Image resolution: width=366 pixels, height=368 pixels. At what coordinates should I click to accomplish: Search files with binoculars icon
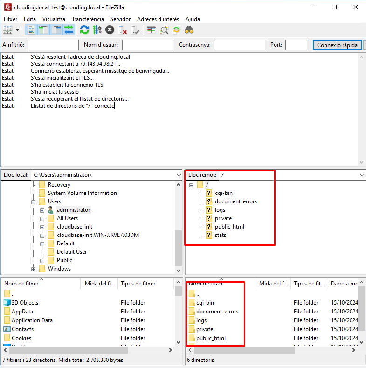pyautogui.click(x=189, y=30)
